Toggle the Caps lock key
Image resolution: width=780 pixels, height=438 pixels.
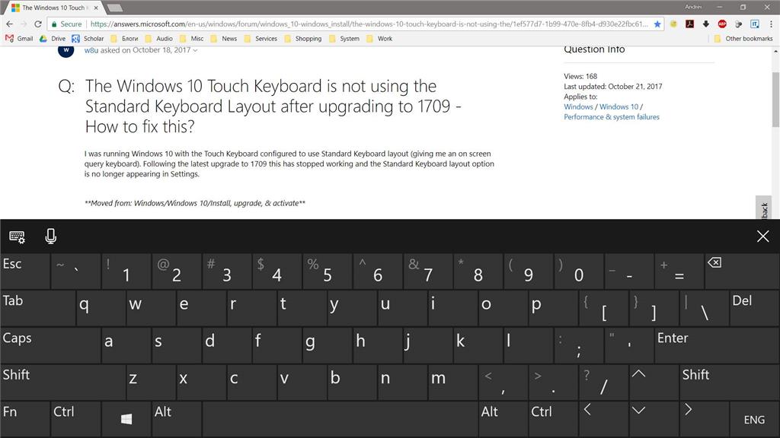tap(50, 344)
